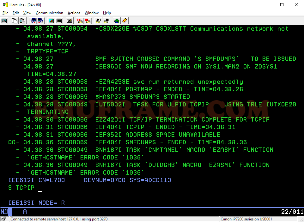Open the keyboard remap tool
The width and height of the screenshot is (304, 222).
click(69, 21)
